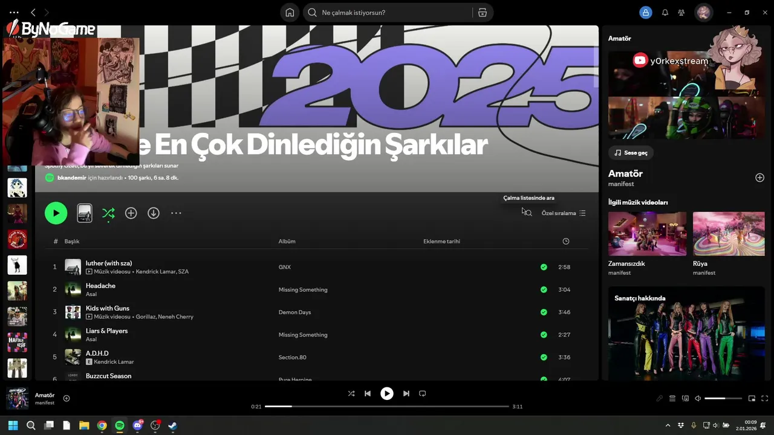Skip to the next track
The width and height of the screenshot is (774, 435).
(406, 393)
